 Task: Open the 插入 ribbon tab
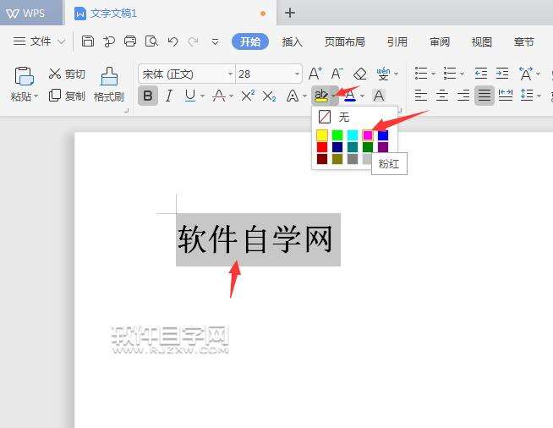293,41
